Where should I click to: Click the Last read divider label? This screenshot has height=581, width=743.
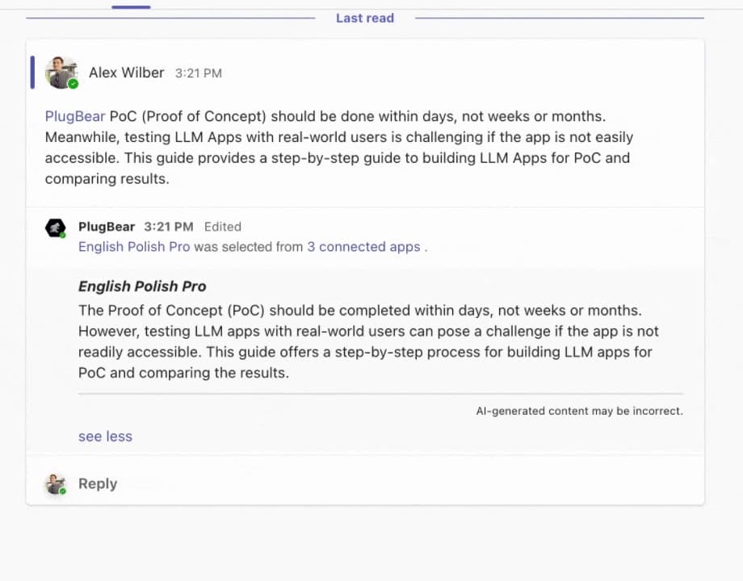tap(365, 18)
